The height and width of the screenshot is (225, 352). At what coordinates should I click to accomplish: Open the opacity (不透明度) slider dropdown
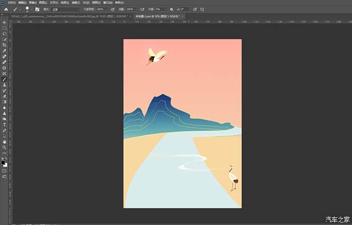pyautogui.click(x=108, y=9)
